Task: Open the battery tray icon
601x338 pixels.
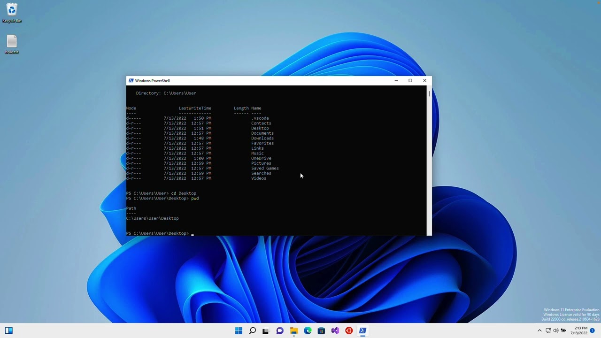Action: (x=563, y=330)
